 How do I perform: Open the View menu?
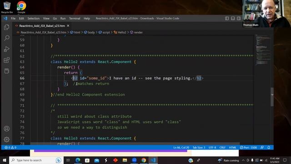pyautogui.click(x=46, y=18)
